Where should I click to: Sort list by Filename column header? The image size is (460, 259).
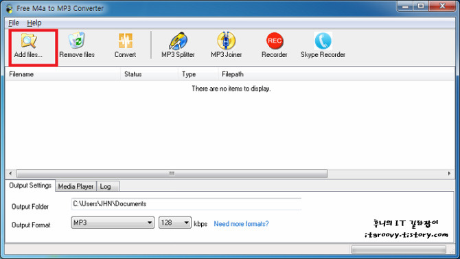pos(63,74)
